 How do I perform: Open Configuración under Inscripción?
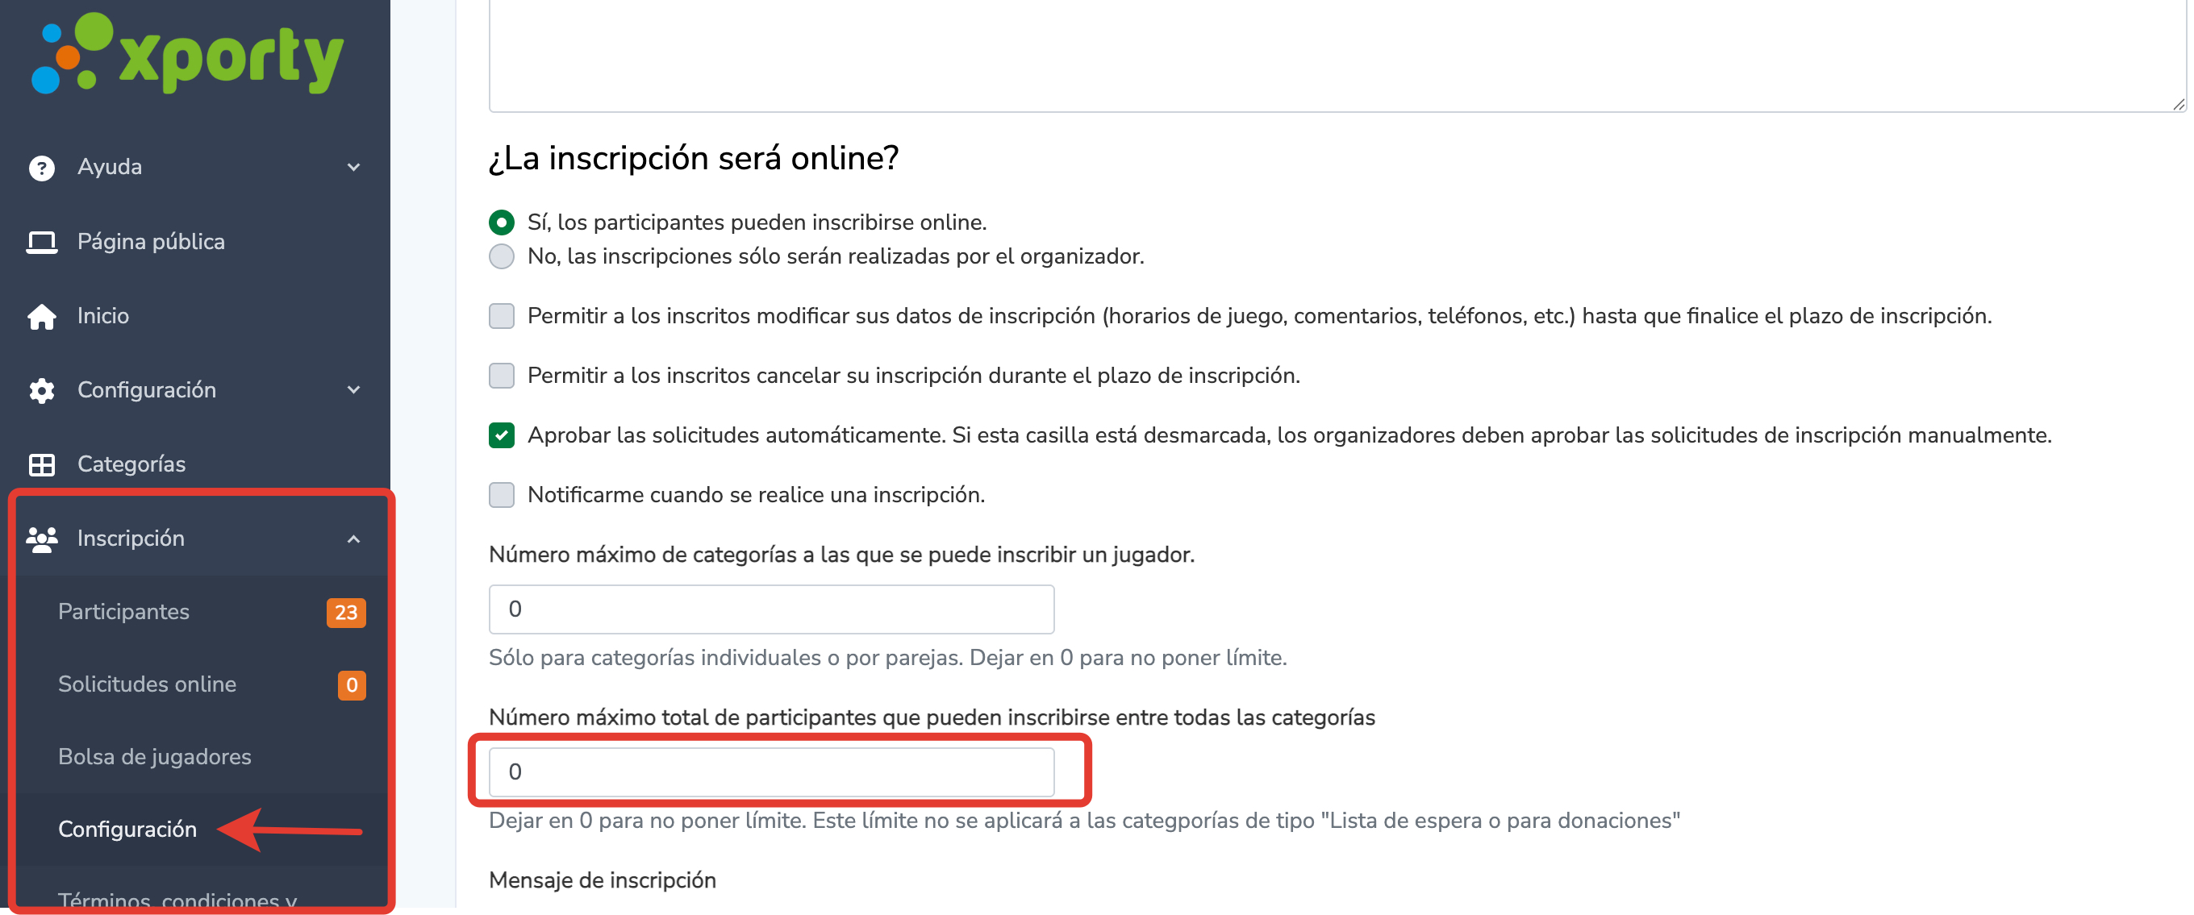(x=127, y=830)
